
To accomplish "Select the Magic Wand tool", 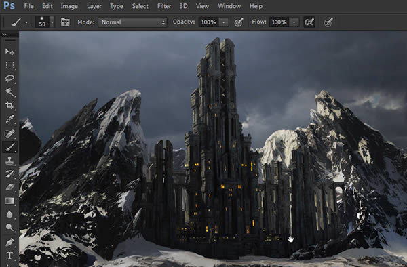I will pyautogui.click(x=9, y=91).
